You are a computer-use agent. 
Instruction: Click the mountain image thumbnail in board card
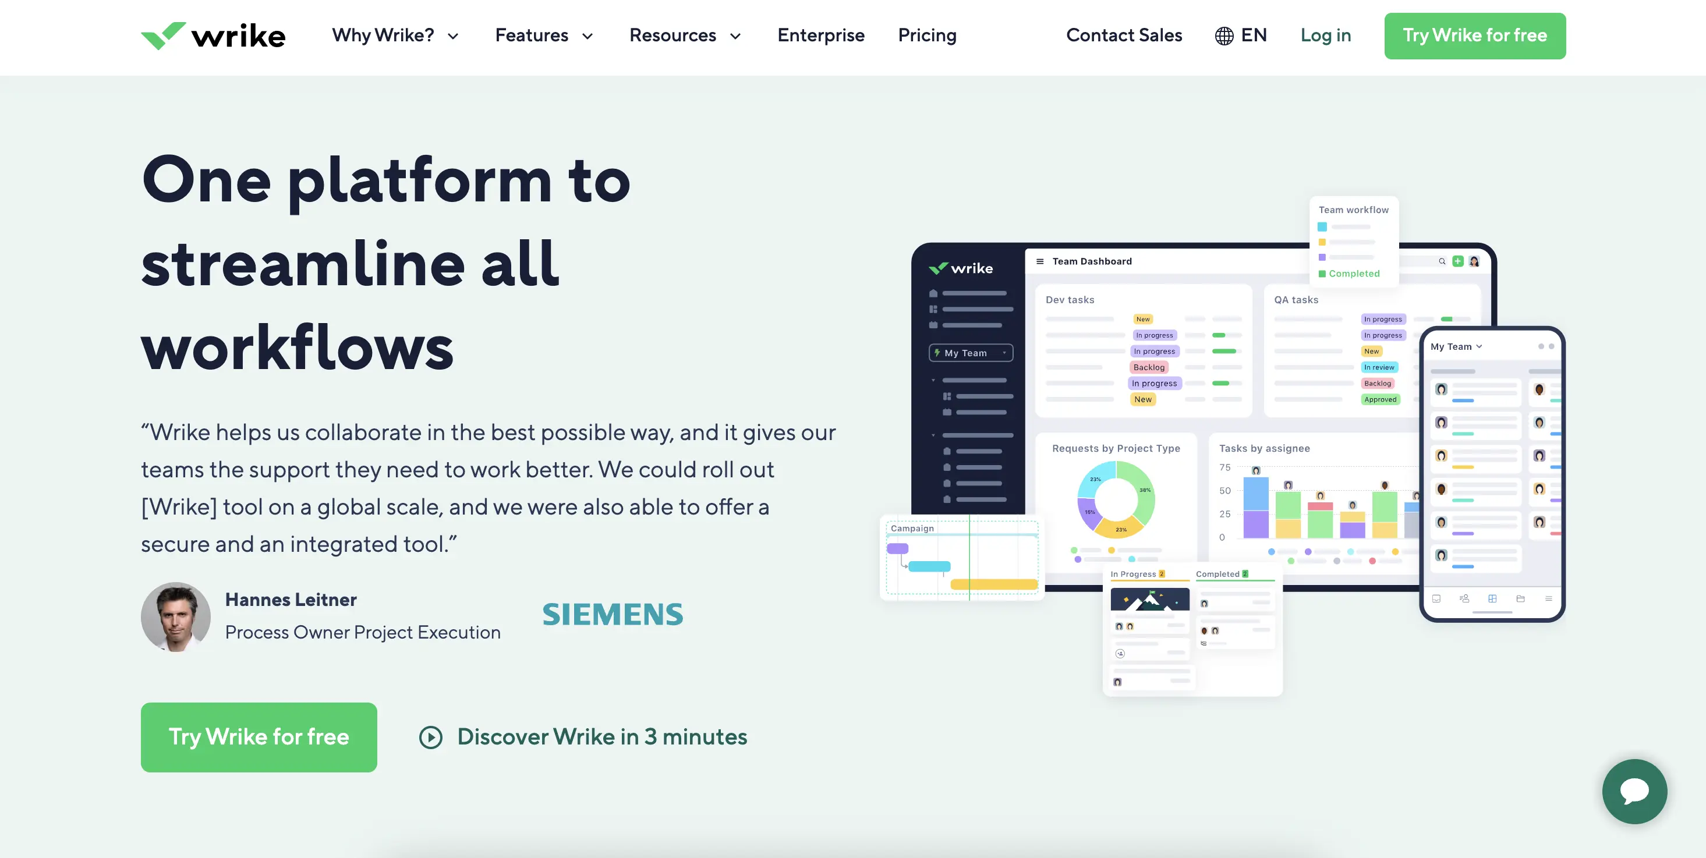click(x=1150, y=599)
